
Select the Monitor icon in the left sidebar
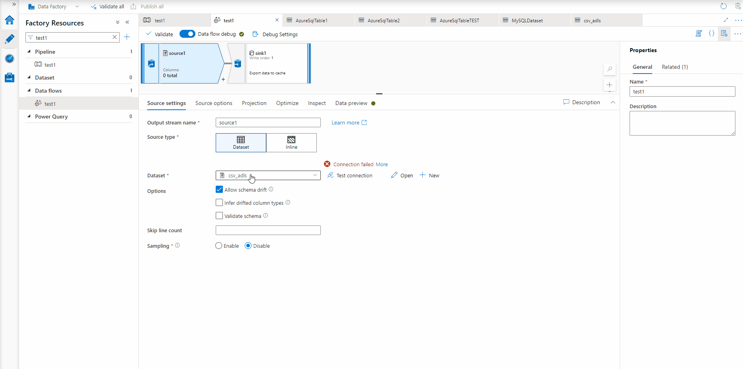(10, 58)
